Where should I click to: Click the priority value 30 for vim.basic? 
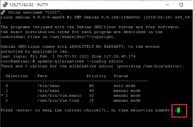(x=92, y=95)
